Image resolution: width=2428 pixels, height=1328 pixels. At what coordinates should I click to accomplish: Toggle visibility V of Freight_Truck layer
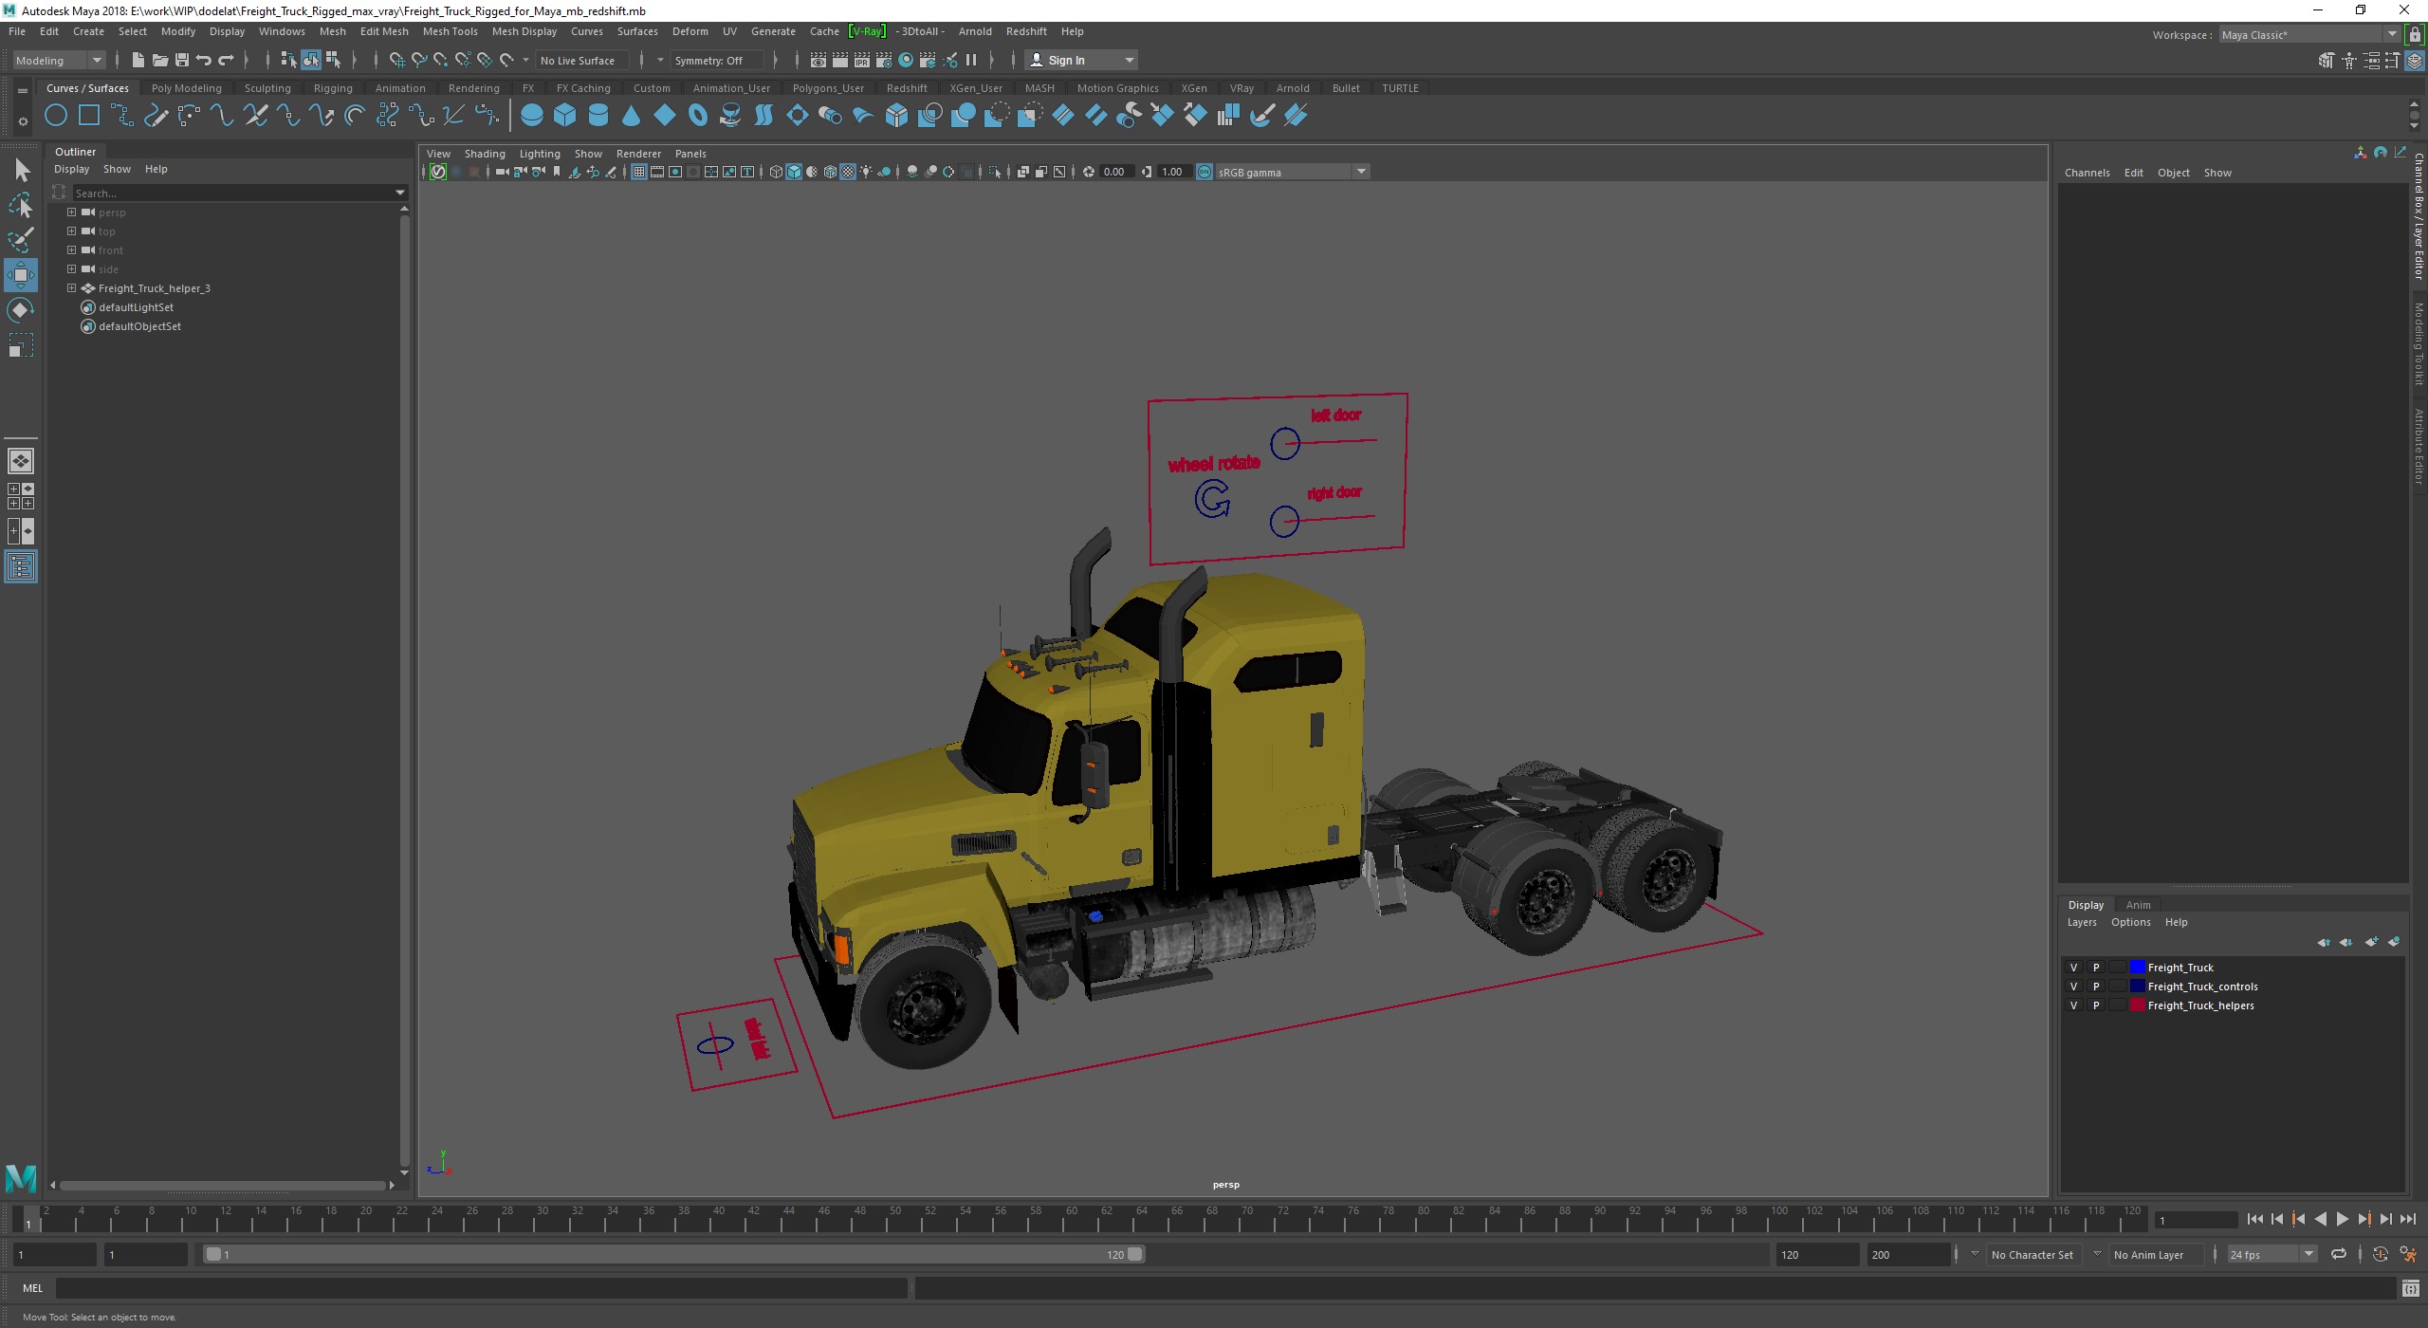(x=2073, y=968)
